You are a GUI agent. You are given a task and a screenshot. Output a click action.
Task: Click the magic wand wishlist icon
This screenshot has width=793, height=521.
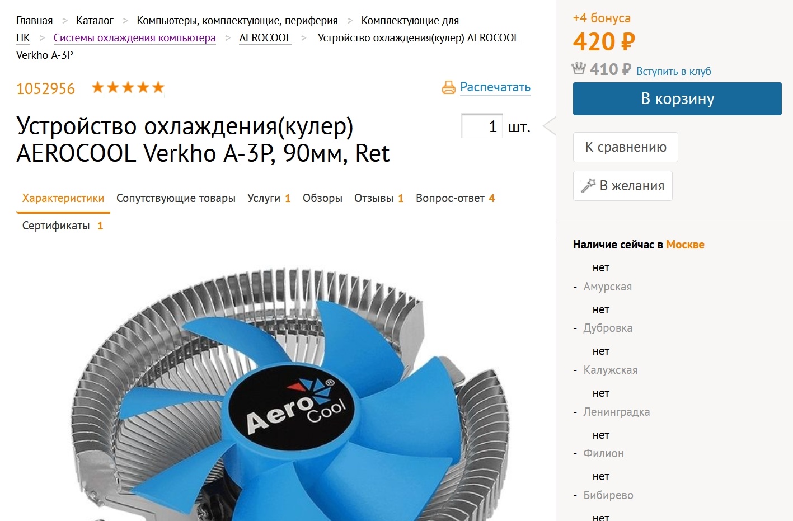(x=588, y=186)
